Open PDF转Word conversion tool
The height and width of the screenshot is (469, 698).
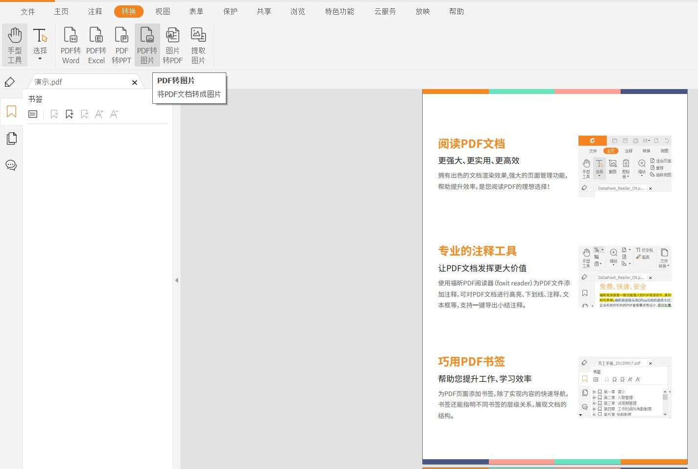point(70,44)
